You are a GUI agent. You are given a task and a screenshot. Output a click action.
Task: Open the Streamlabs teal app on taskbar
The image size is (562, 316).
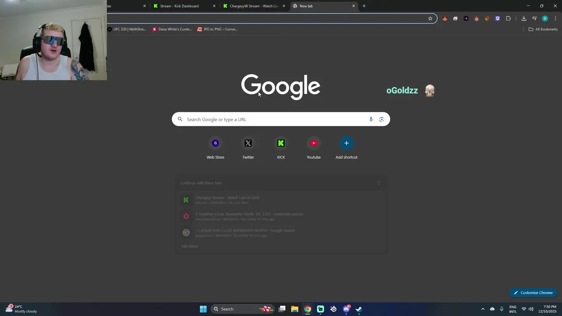click(x=321, y=309)
